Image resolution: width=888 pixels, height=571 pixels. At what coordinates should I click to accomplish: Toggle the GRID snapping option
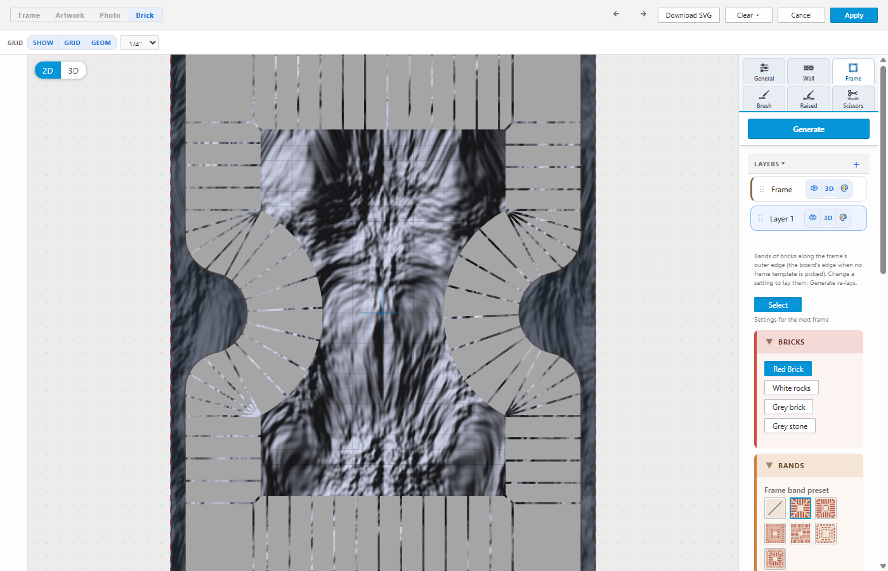point(72,43)
